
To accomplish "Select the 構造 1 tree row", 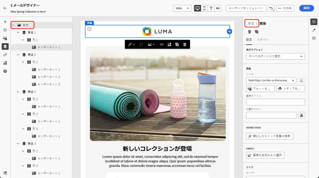I will click(41, 33).
